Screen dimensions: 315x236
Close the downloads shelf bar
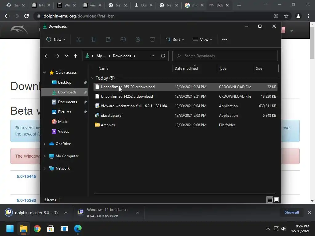tap(309, 212)
